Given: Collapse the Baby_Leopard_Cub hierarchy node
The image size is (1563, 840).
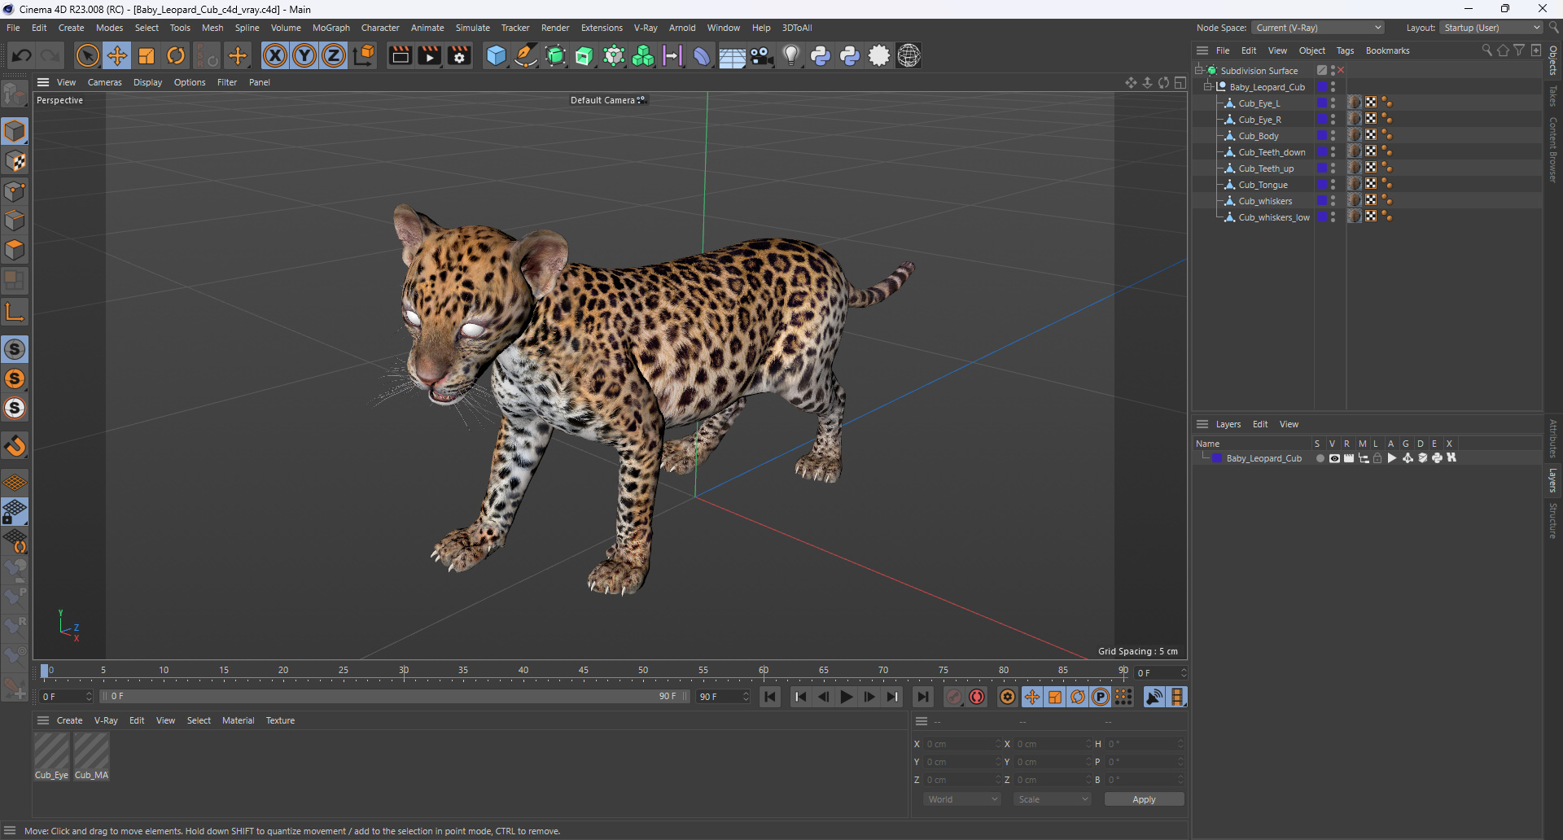Looking at the screenshot, I should 1208,87.
